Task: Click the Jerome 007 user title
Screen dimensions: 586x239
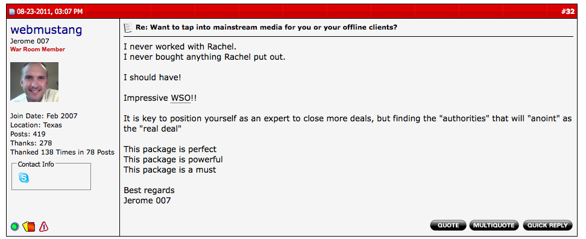Action: point(30,41)
